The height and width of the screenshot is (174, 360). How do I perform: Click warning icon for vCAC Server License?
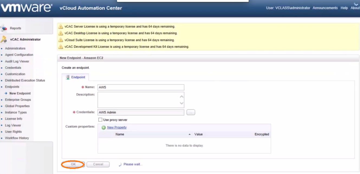[x=61, y=26]
